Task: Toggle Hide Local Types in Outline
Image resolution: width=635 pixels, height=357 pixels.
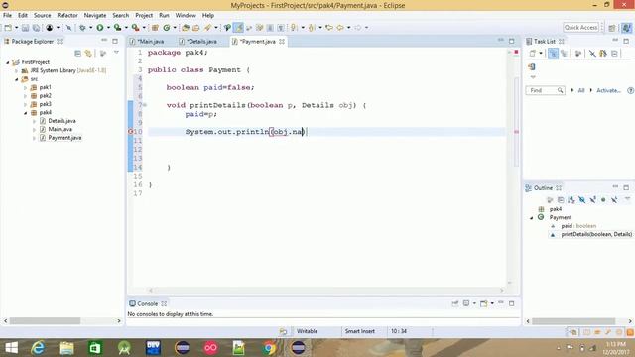Action: (614, 199)
